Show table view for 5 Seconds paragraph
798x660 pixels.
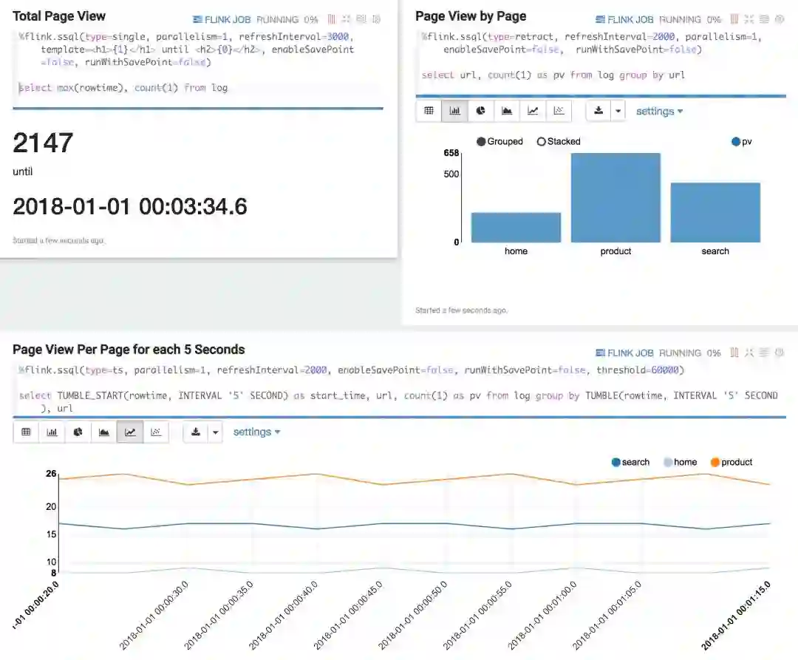pos(26,432)
